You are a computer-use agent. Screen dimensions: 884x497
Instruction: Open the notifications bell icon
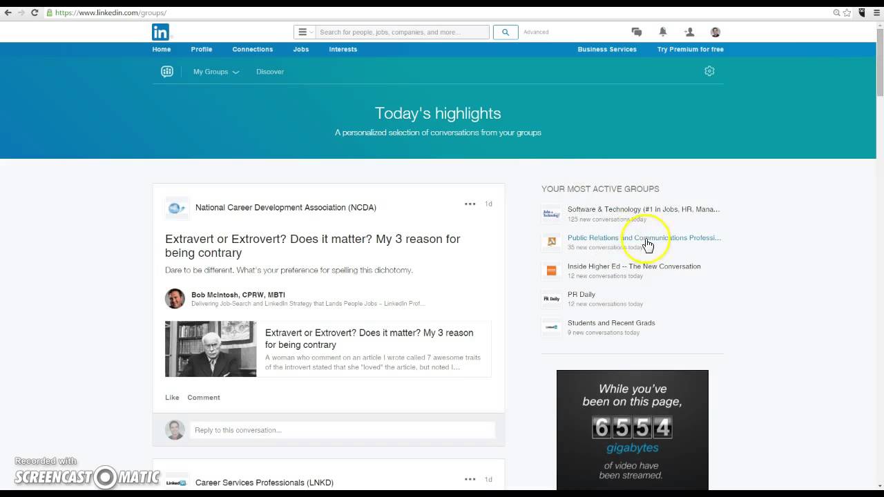[x=663, y=32]
